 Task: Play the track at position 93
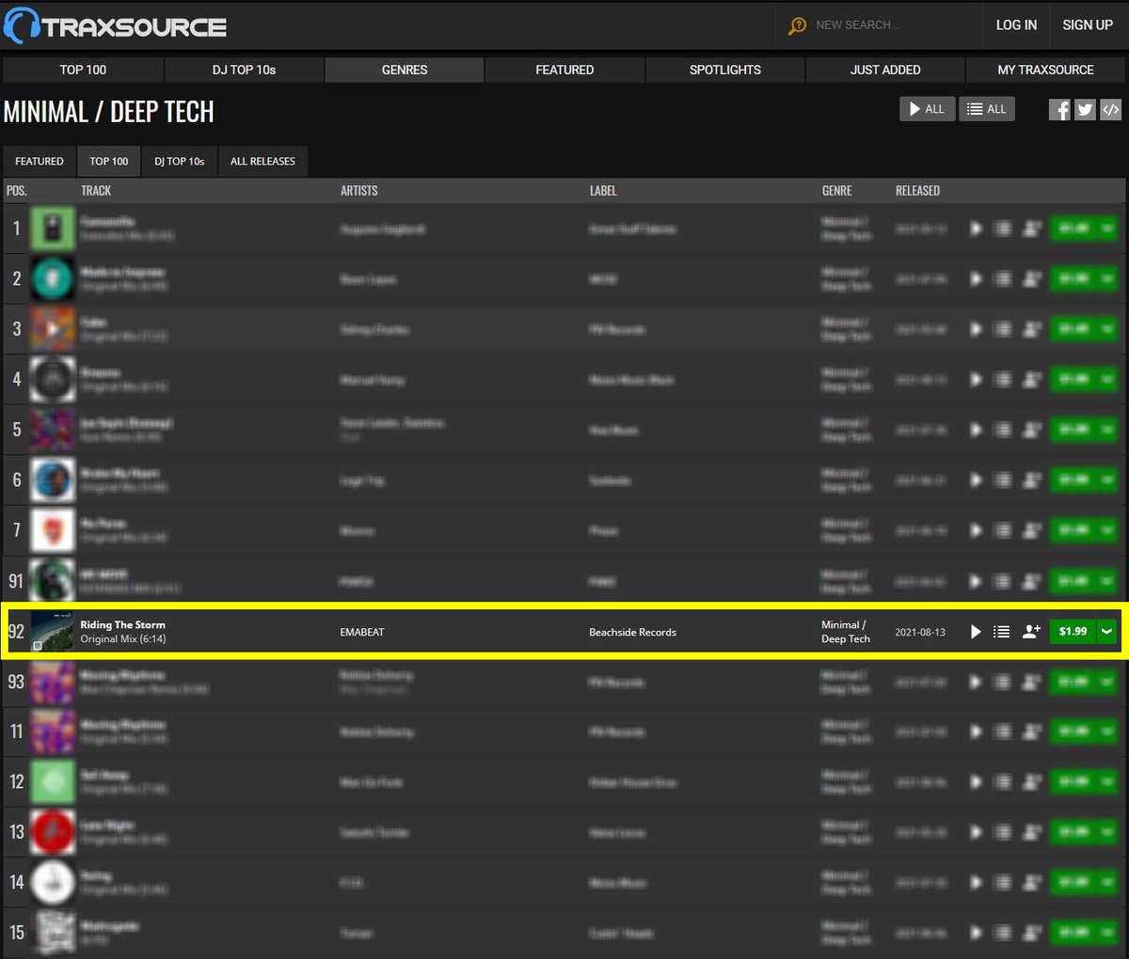click(976, 682)
